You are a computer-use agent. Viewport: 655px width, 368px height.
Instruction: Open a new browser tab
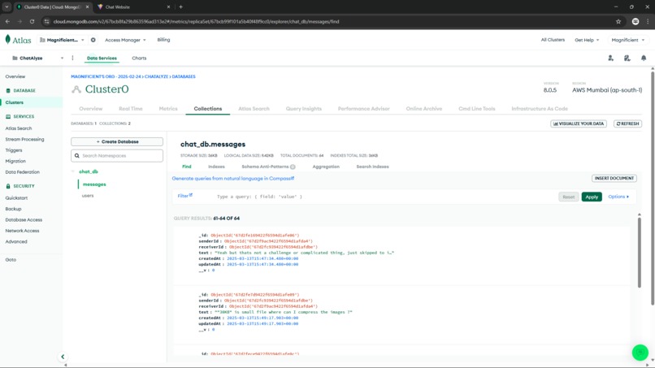pos(181,6)
